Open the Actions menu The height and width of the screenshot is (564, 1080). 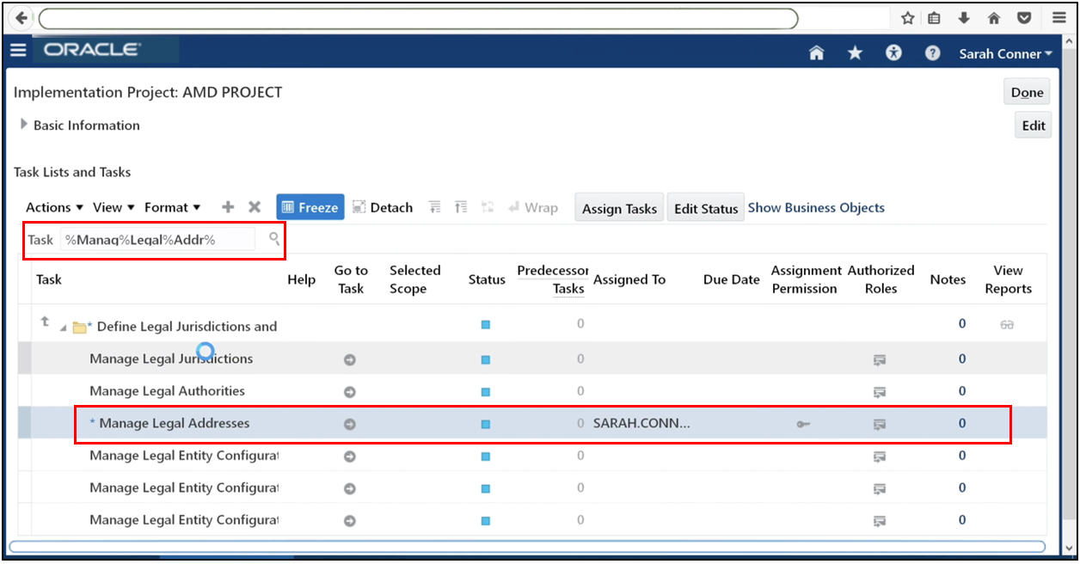click(x=48, y=206)
